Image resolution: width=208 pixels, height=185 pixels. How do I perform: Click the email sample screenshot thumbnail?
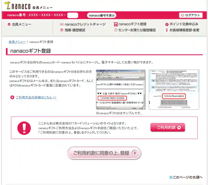(121, 90)
